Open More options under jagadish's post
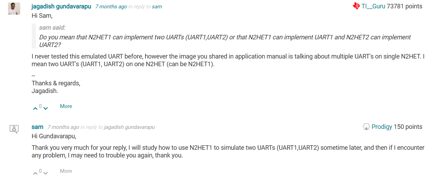This screenshot has width=434, height=178. click(66, 106)
